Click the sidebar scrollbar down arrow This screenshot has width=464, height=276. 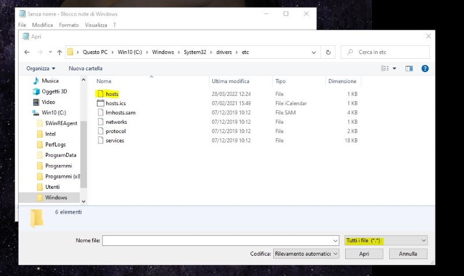84,200
